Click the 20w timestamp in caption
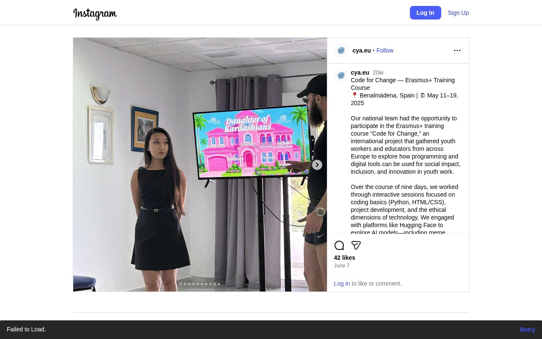This screenshot has height=339, width=542. pyautogui.click(x=378, y=72)
